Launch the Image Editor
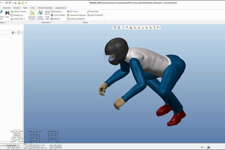The image size is (225, 150). click(93, 12)
